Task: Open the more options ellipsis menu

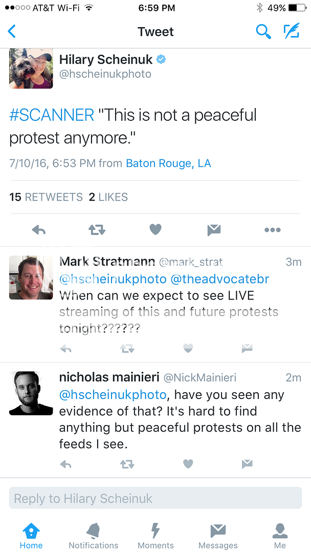Action: pyautogui.click(x=272, y=230)
